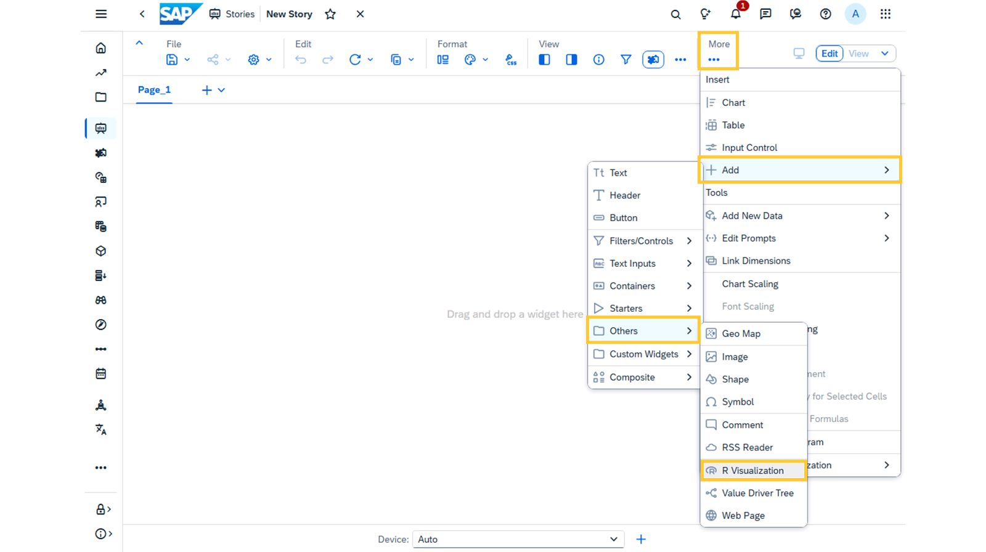Mark New Story as favorite with star
This screenshot has height=552, width=986.
pyautogui.click(x=330, y=14)
